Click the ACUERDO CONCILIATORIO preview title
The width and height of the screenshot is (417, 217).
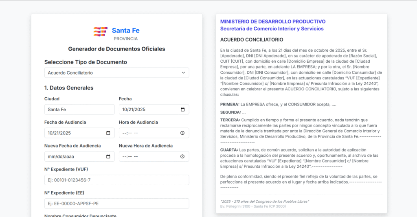(x=251, y=40)
